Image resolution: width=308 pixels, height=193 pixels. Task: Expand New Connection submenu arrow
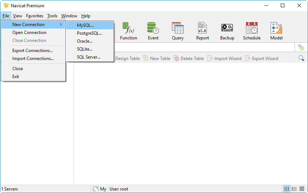point(61,25)
